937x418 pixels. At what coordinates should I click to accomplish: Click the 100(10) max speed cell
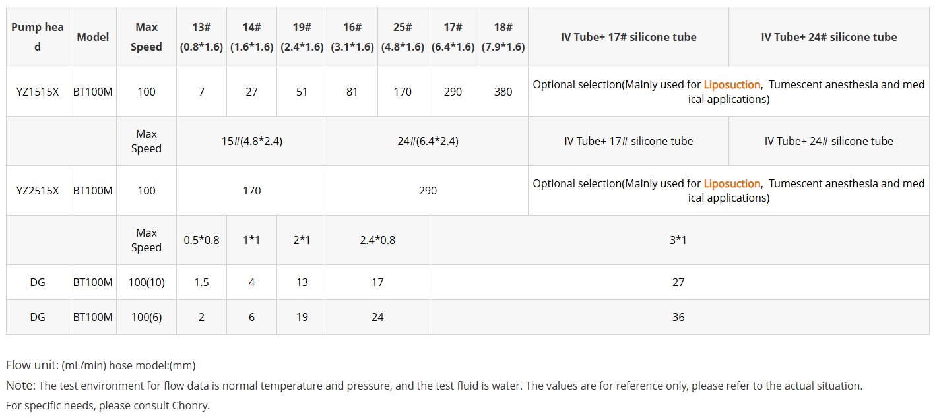click(x=146, y=282)
